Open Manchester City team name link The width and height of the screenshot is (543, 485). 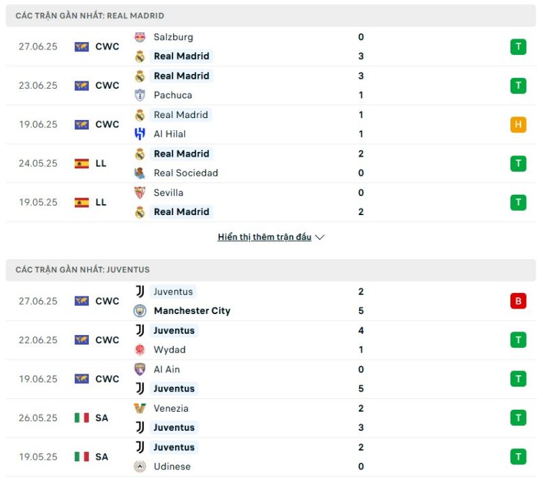tap(192, 311)
